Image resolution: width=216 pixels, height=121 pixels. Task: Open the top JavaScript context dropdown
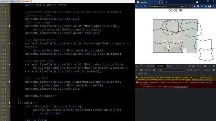coord(147,70)
